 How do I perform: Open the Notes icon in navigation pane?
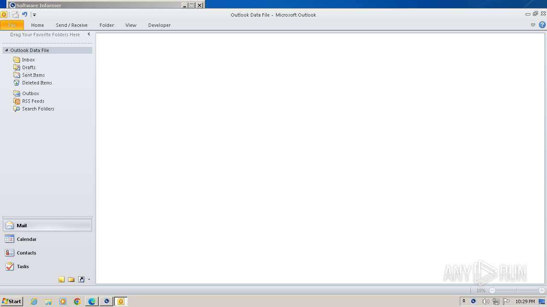(62, 279)
